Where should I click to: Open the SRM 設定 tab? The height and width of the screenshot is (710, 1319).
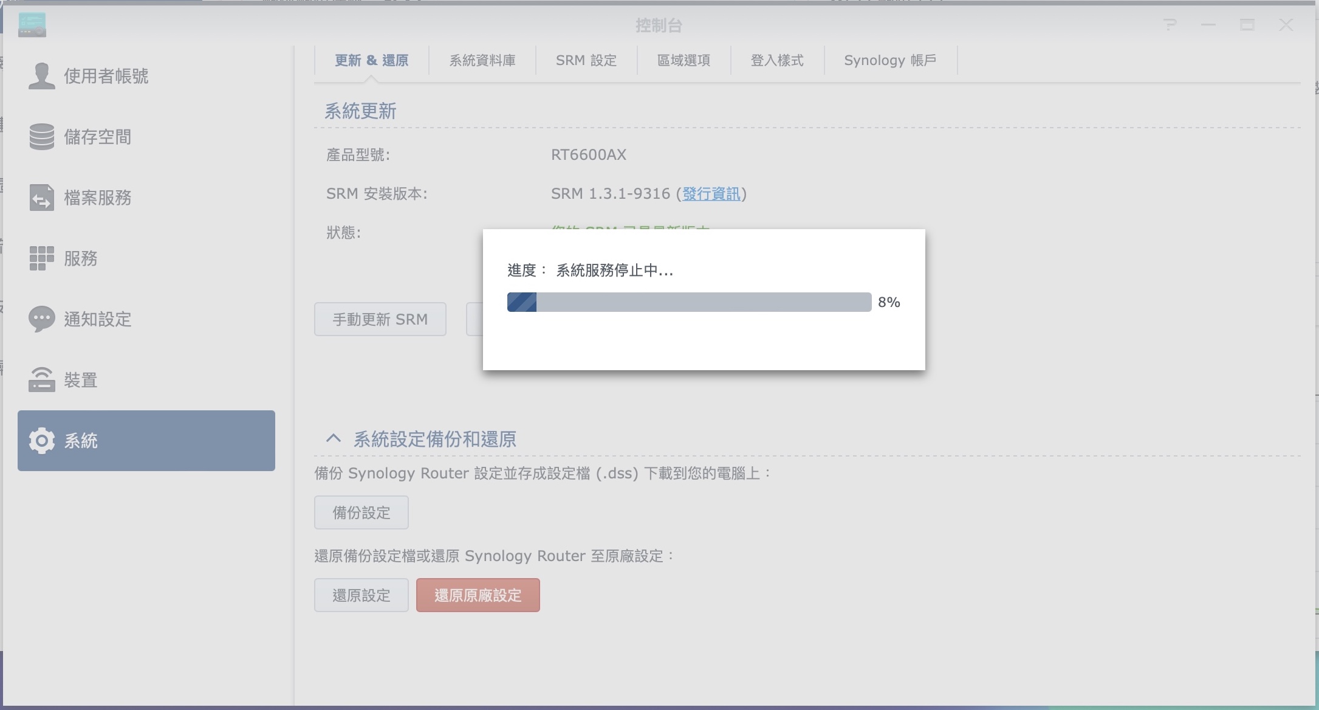[586, 60]
